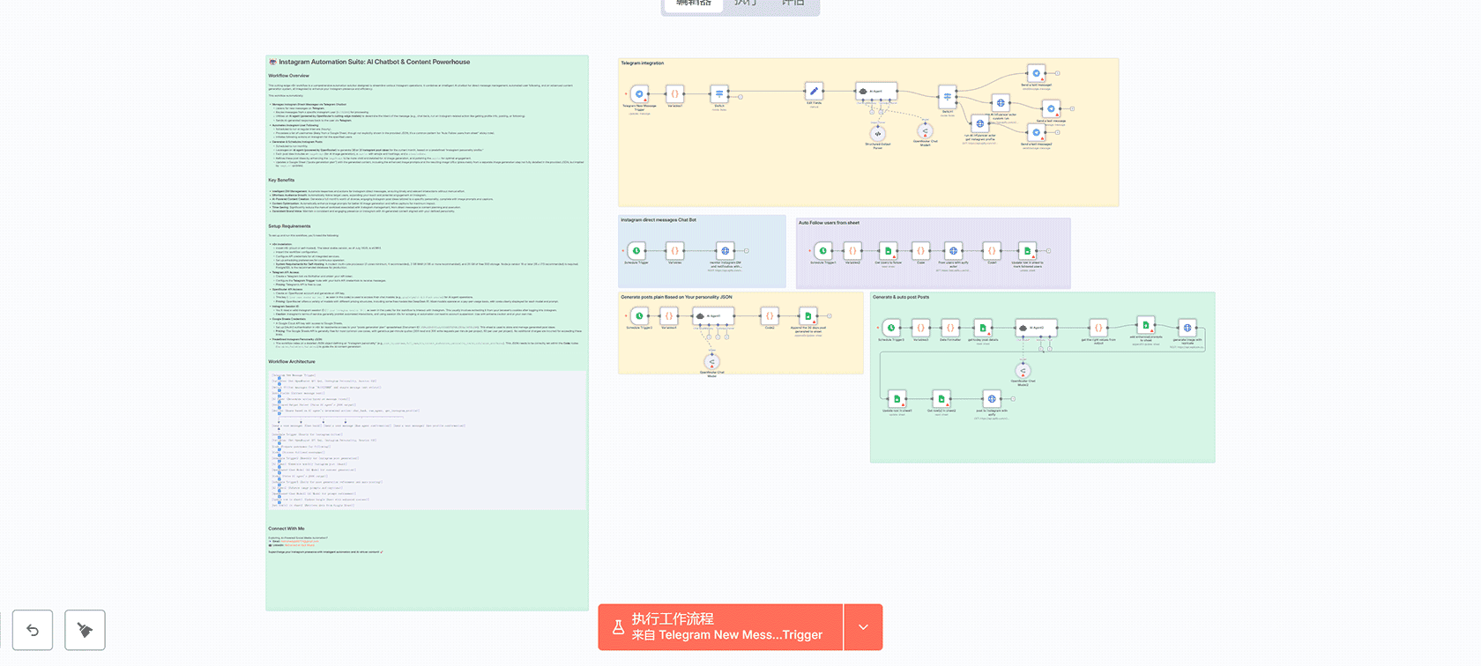This screenshot has width=1481, height=666.
Task: Click the red execute workflow button
Action: click(x=720, y=627)
